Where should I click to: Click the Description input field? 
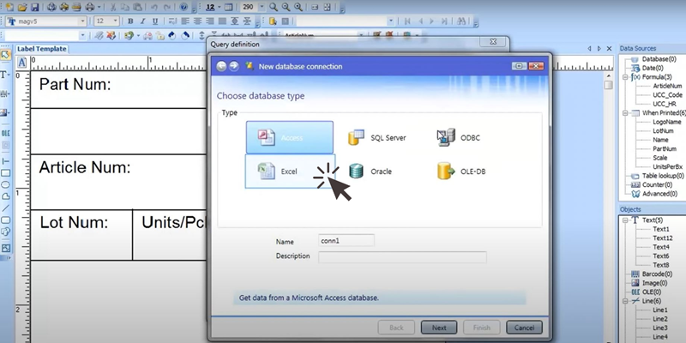click(x=402, y=257)
